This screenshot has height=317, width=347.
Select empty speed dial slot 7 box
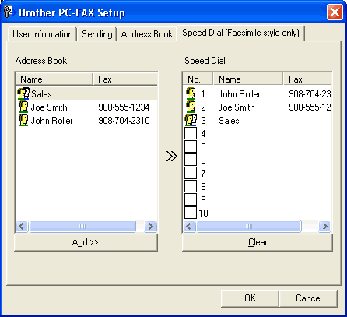[191, 173]
